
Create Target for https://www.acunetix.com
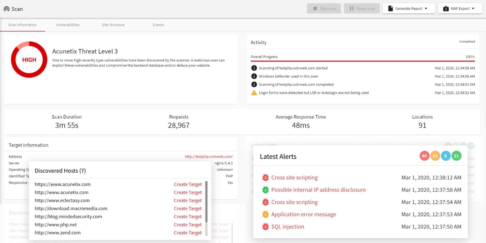tap(188, 184)
